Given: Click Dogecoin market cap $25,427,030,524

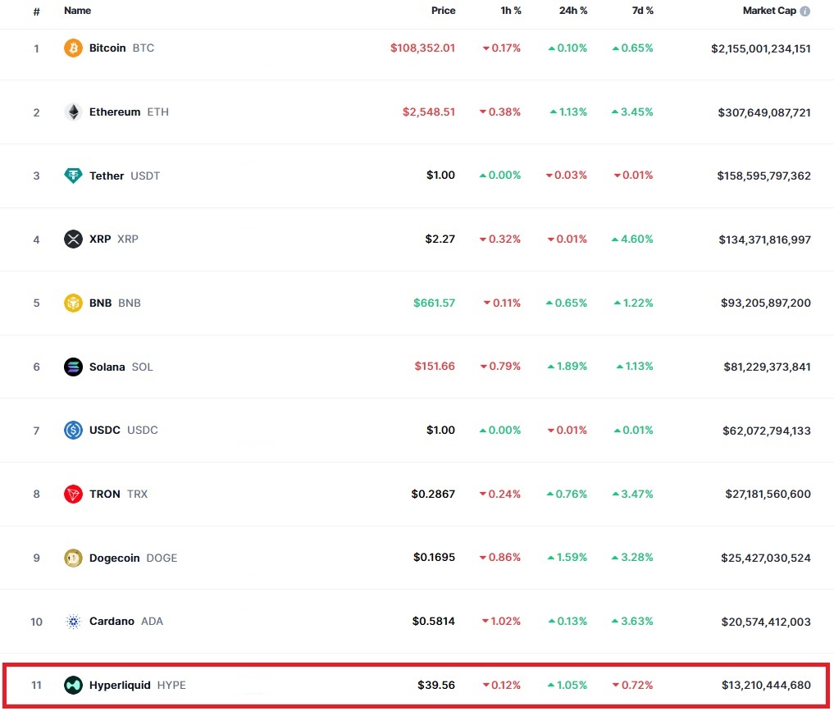Looking at the screenshot, I should tap(766, 558).
